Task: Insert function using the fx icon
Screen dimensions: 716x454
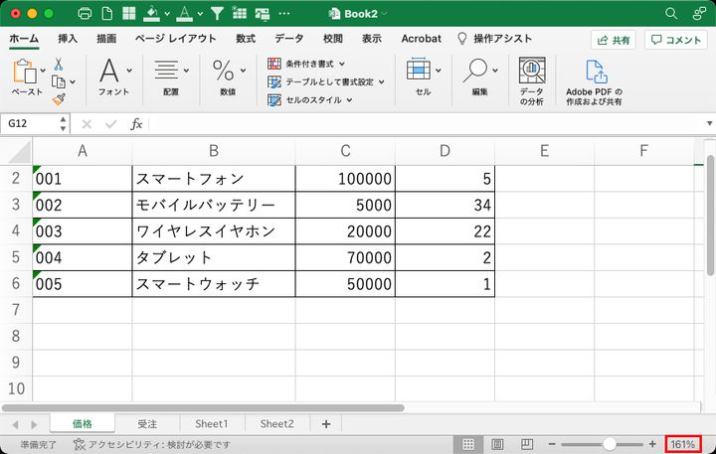Action: click(x=137, y=124)
